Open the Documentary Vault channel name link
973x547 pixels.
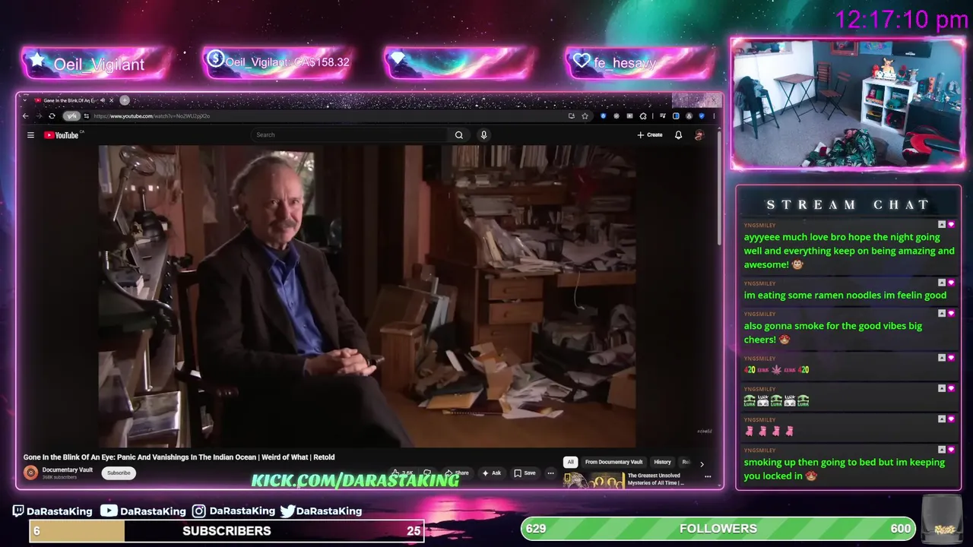click(68, 470)
